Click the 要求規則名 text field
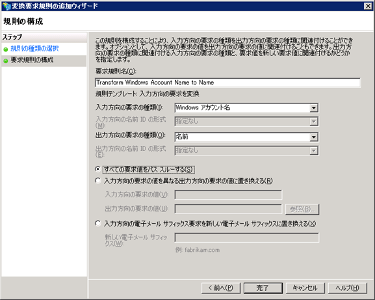 227,83
